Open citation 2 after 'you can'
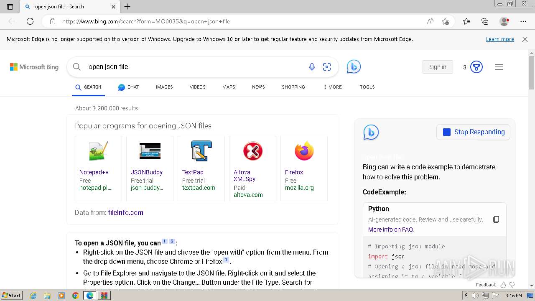This screenshot has height=301, width=535. [172, 241]
